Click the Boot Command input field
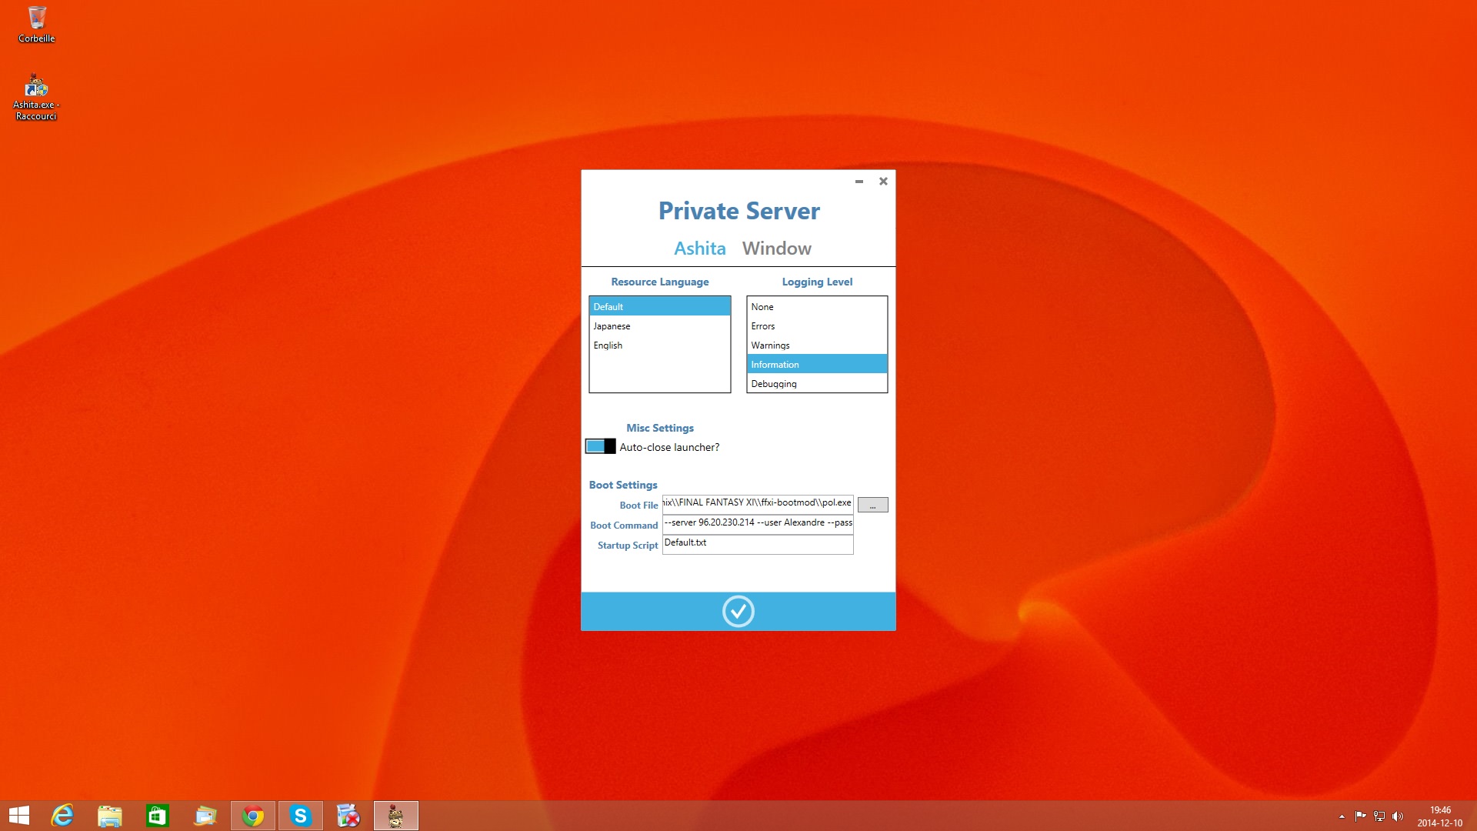Screen dimensions: 1477x831 tap(757, 523)
